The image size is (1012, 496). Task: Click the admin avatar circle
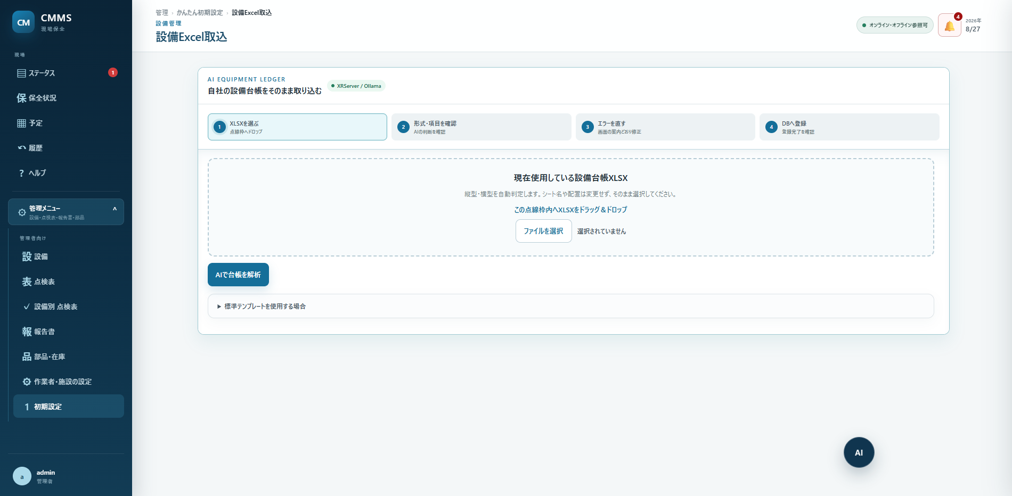tap(22, 476)
